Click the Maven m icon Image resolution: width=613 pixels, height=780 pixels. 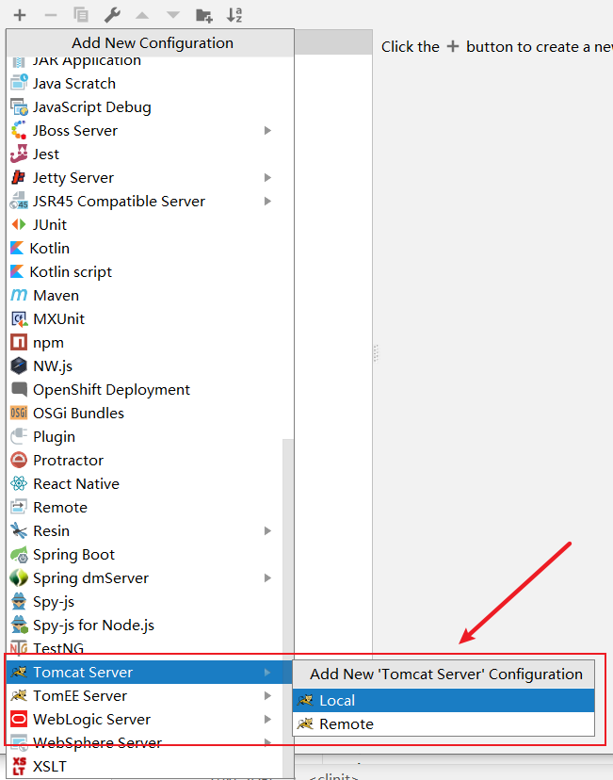click(x=19, y=295)
